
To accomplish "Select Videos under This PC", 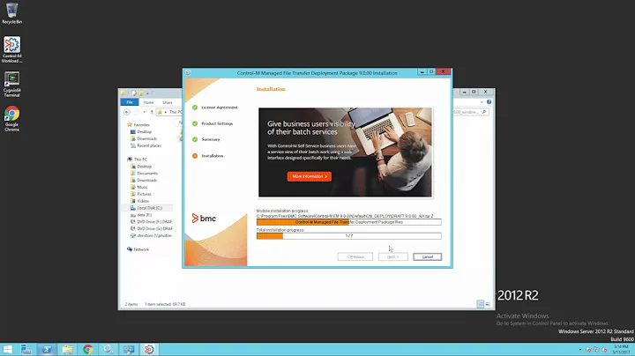I will 143,201.
